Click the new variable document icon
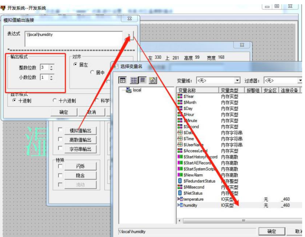The height and width of the screenshot is (237, 305). tap(153, 80)
